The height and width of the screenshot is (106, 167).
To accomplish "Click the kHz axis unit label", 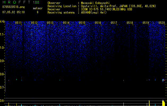I will click(x=2, y=21).
